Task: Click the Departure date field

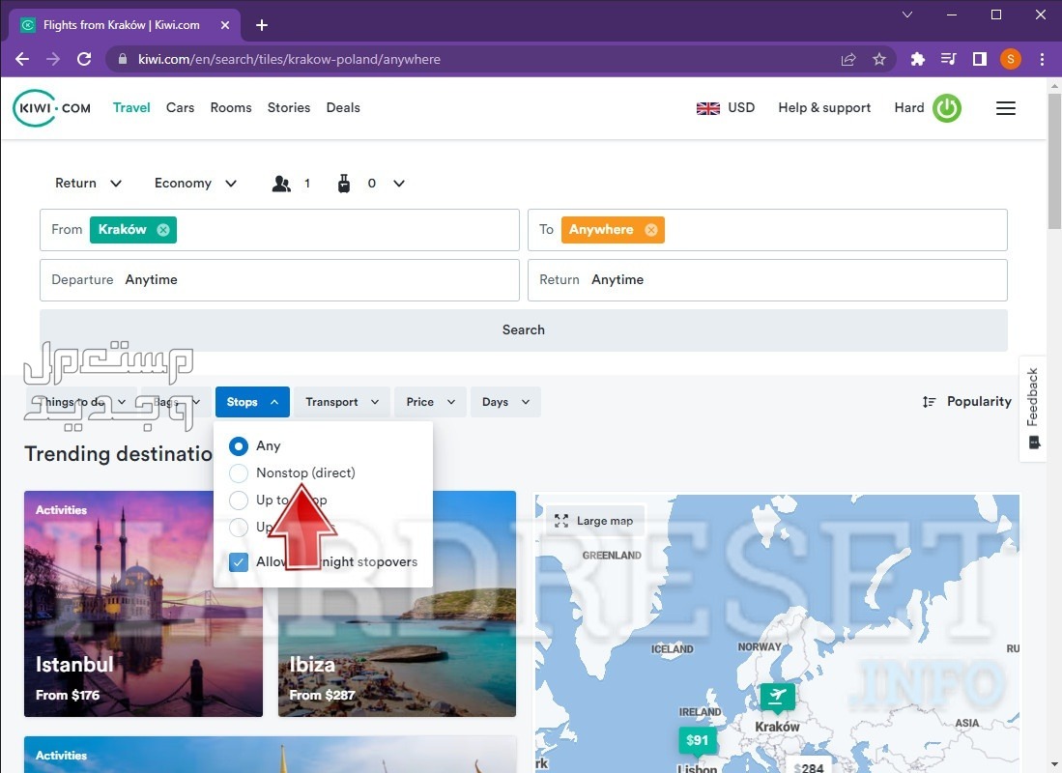Action: pos(279,280)
